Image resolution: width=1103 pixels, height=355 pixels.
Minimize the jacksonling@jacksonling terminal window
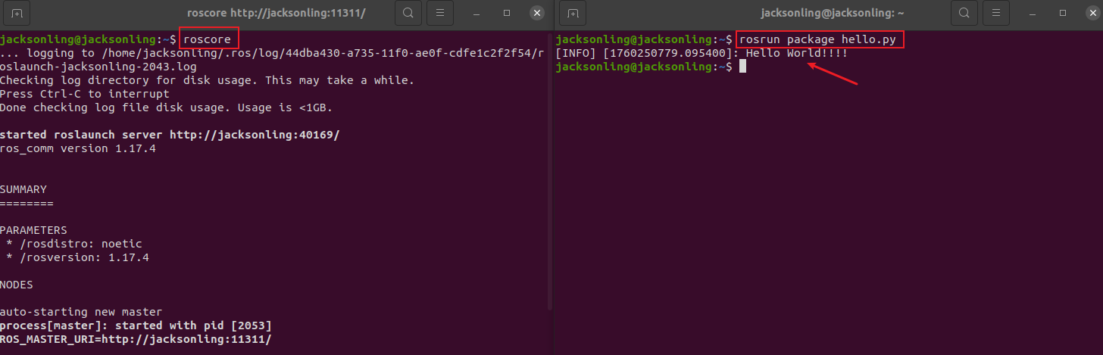[1033, 13]
